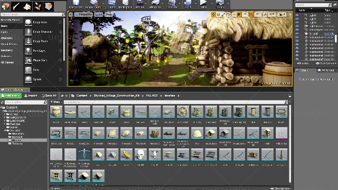Click the Cinematics clapperboard icon
The width and height of the screenshot is (338, 190).
click(172, 4)
